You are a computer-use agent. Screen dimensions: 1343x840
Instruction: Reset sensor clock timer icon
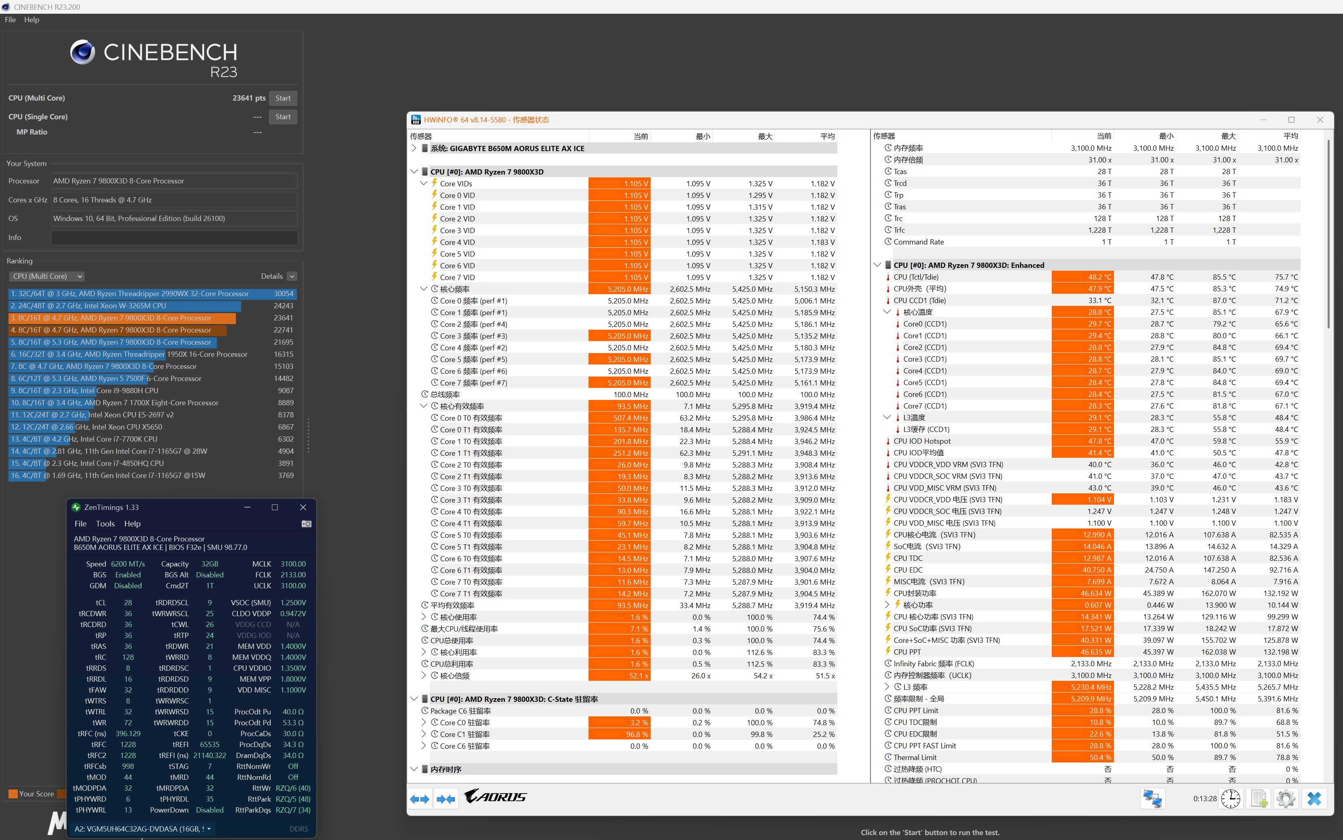click(x=1230, y=798)
